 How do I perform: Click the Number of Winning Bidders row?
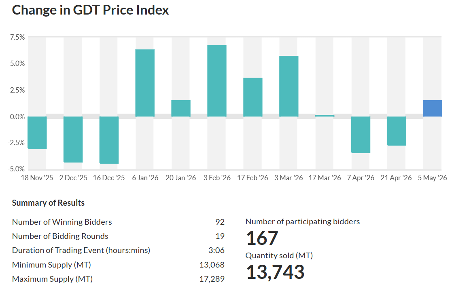pos(118,222)
